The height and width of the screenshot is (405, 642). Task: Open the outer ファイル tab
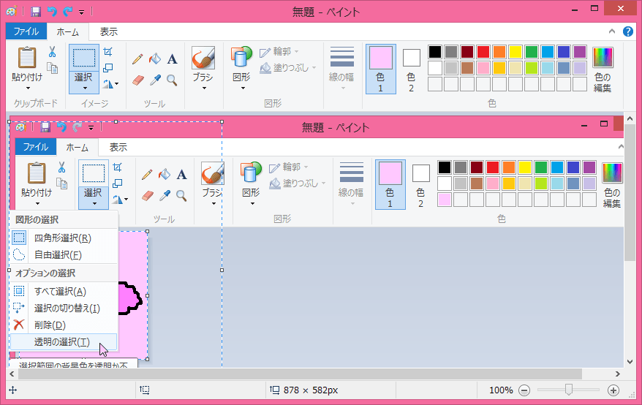pyautogui.click(x=26, y=31)
